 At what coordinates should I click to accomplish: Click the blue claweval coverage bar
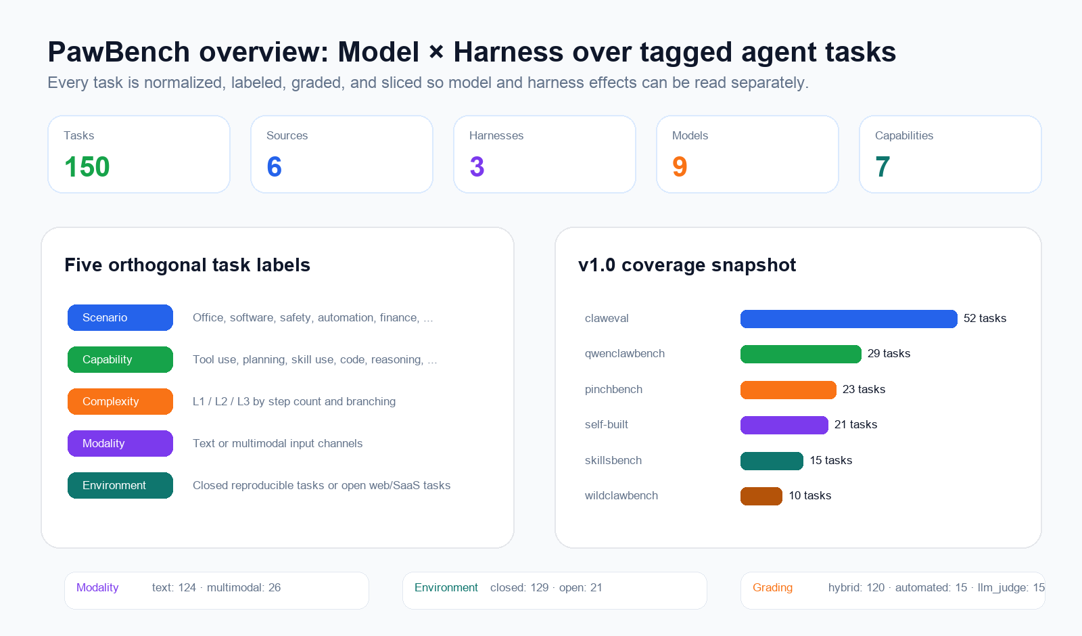[x=849, y=319]
